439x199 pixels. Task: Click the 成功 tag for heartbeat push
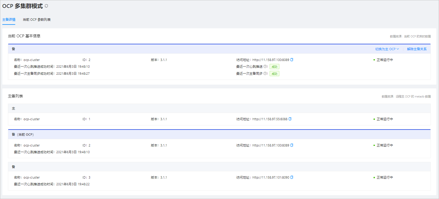pyautogui.click(x=274, y=67)
